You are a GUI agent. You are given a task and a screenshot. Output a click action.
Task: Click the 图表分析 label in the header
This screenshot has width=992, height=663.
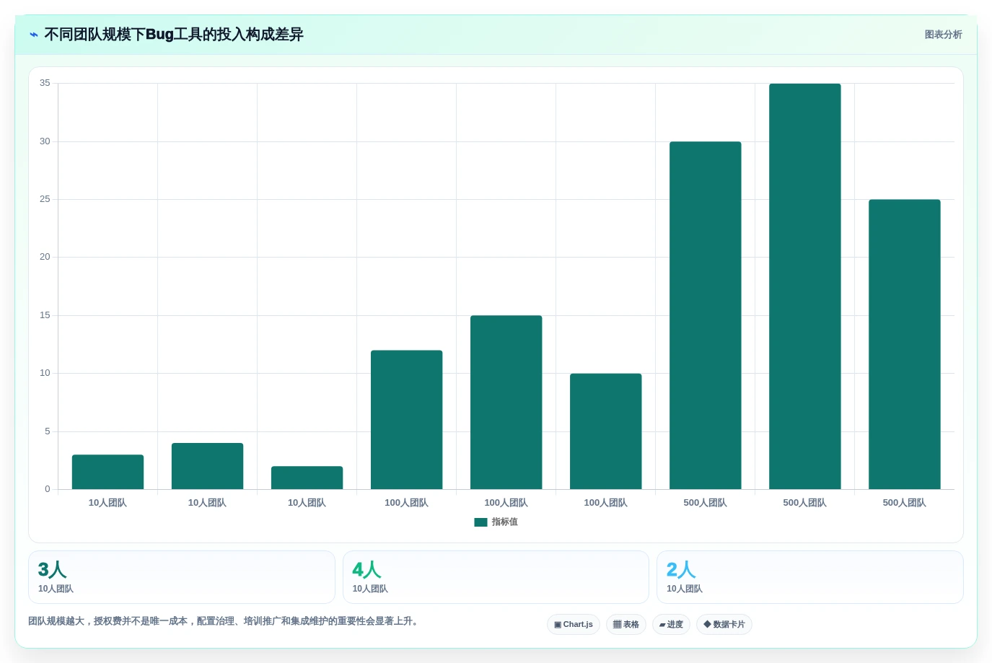tap(943, 35)
